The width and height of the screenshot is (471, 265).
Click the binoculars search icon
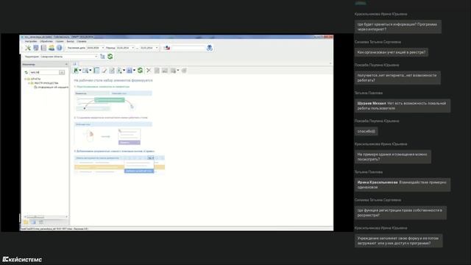[x=209, y=48]
